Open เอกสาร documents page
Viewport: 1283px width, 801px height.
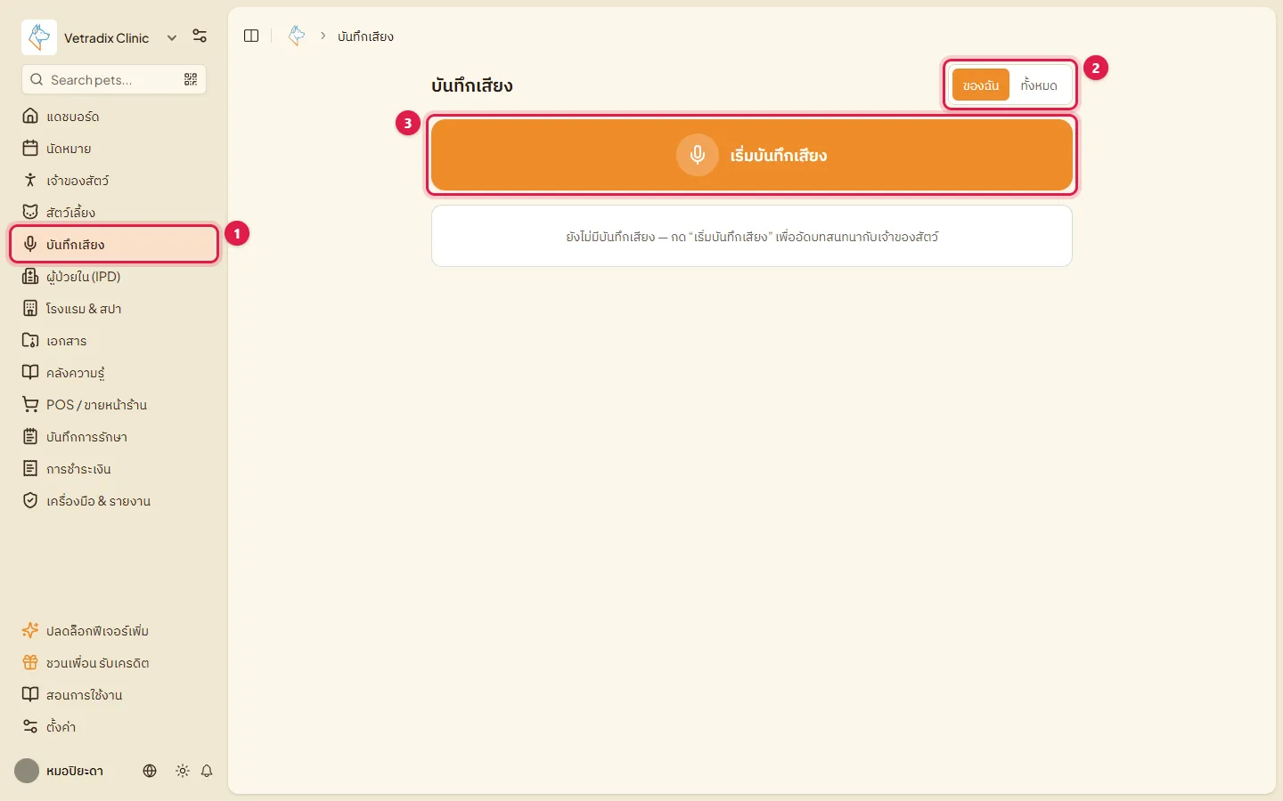coord(114,341)
